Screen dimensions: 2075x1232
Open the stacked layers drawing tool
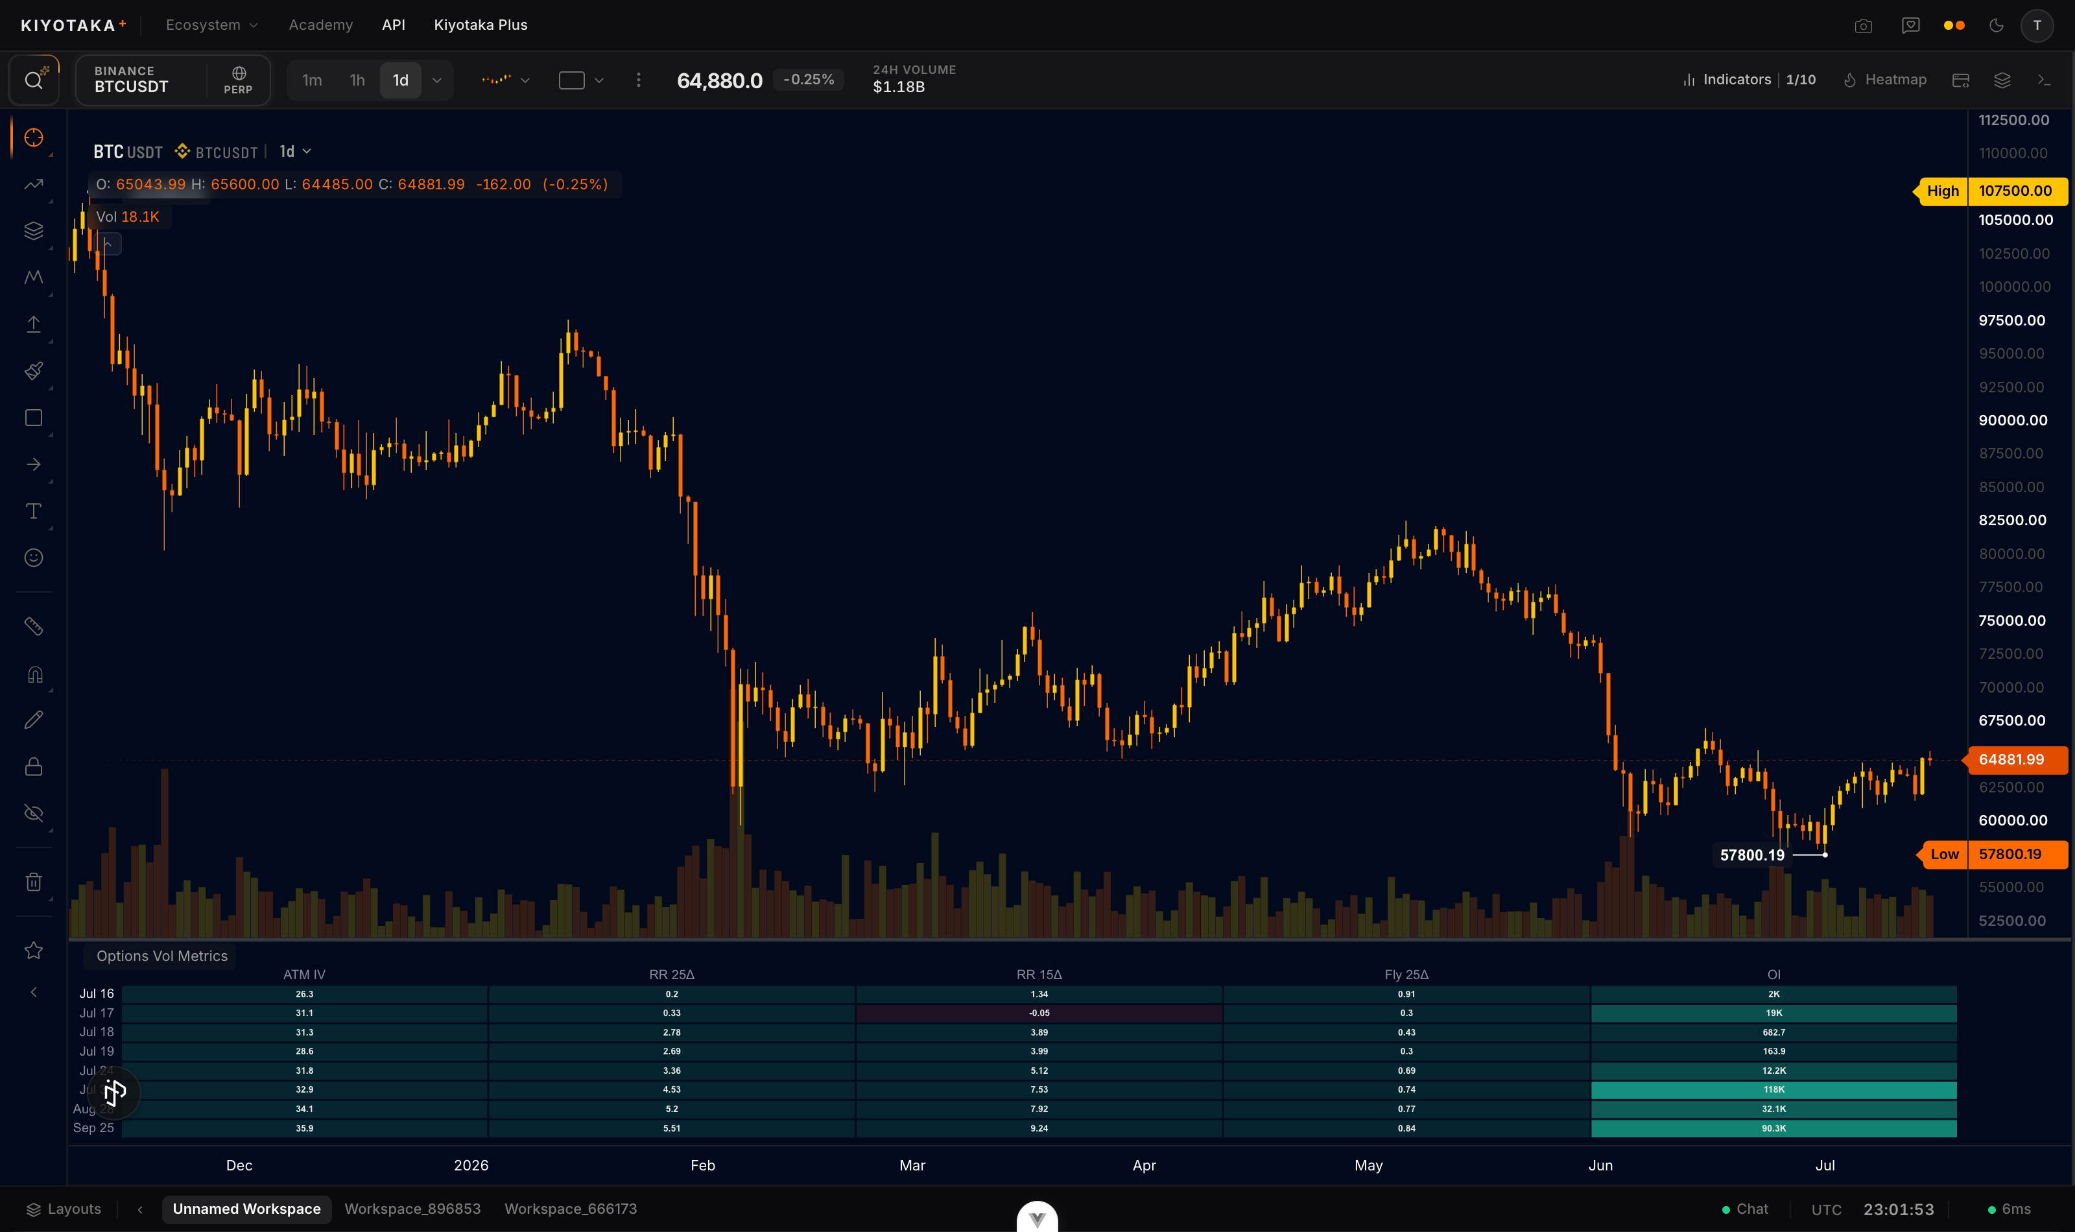pos(33,231)
